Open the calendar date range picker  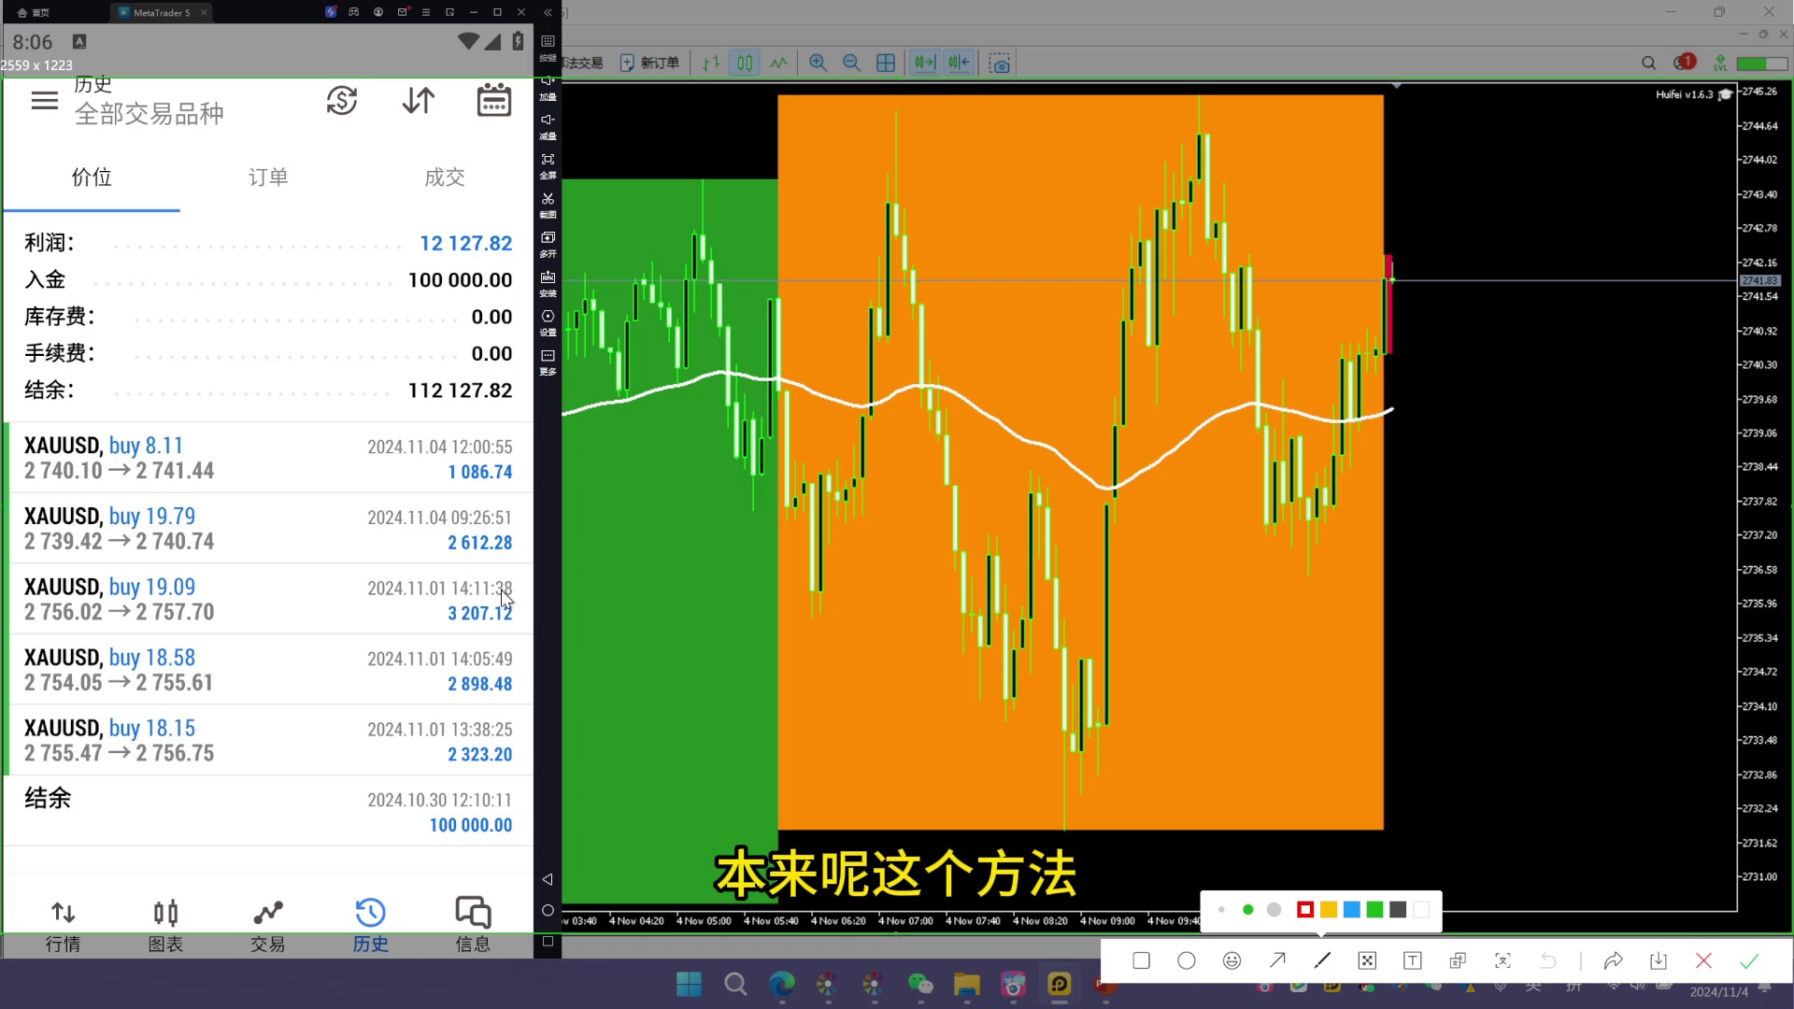[493, 101]
